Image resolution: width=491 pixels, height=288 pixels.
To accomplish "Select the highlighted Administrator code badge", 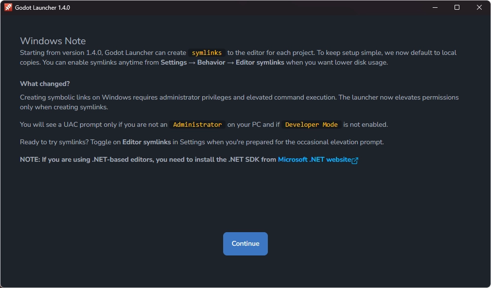I will (x=197, y=124).
